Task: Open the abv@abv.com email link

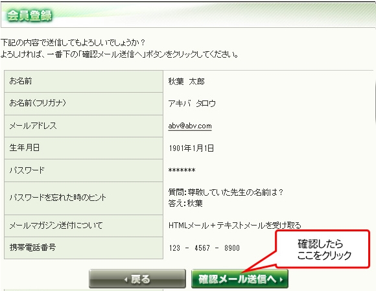Action: point(190,126)
